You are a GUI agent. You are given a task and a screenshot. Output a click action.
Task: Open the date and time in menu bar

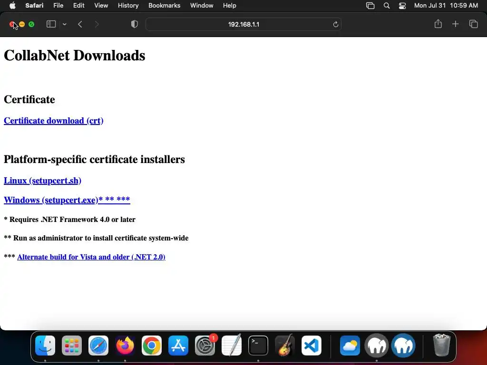[446, 5]
